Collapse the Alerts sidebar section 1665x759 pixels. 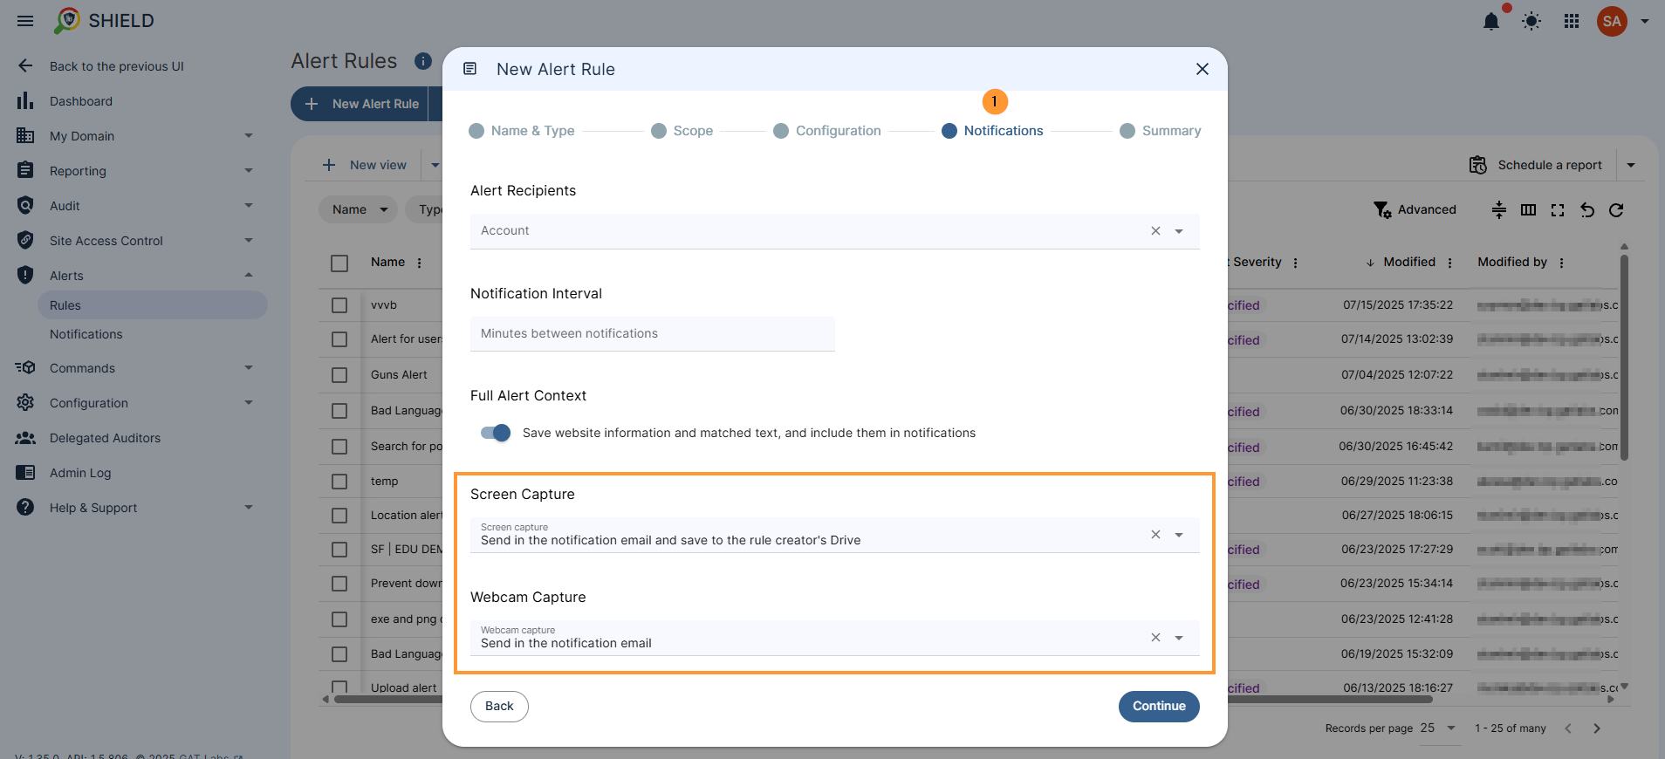click(249, 276)
